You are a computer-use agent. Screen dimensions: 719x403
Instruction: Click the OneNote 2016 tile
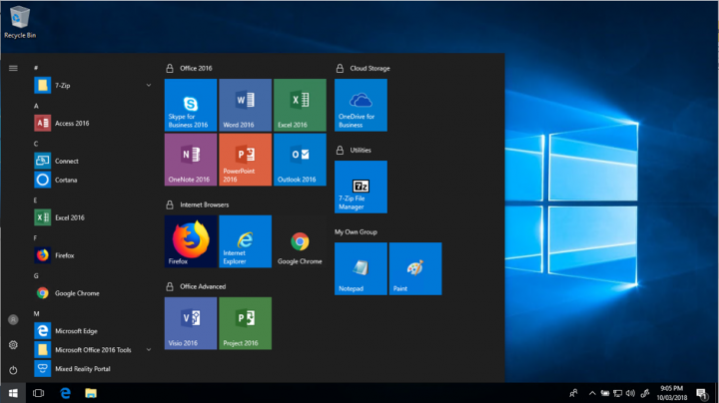coord(190,160)
